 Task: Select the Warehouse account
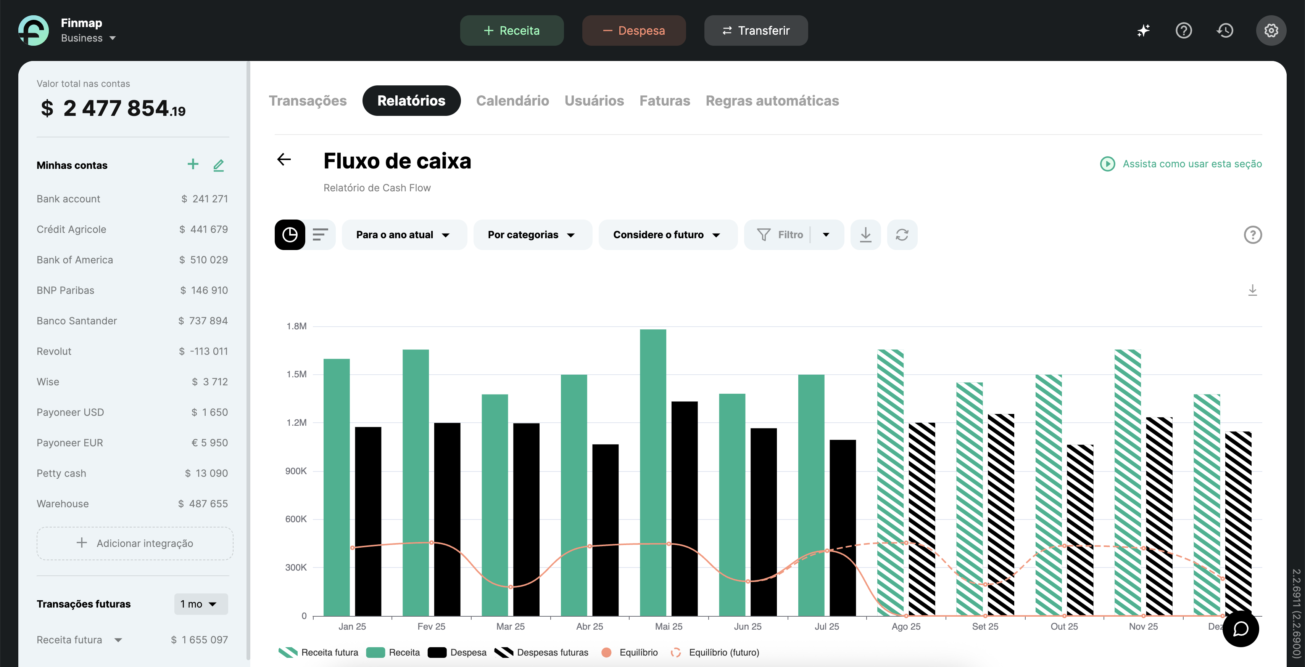coord(132,503)
